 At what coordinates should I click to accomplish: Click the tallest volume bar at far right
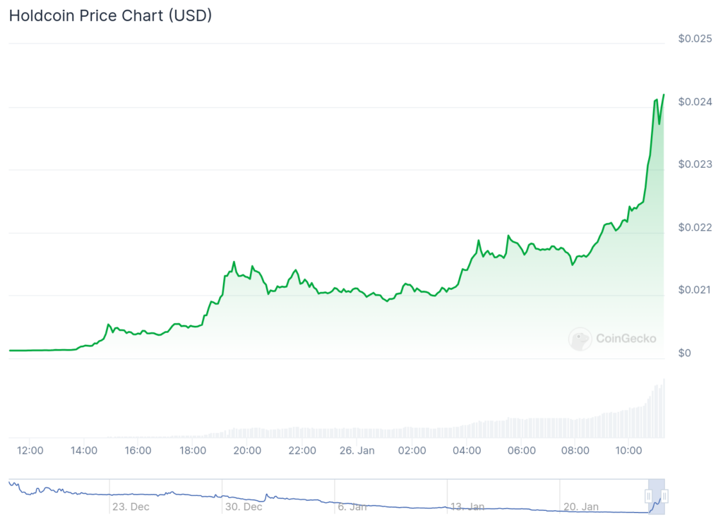click(x=664, y=409)
